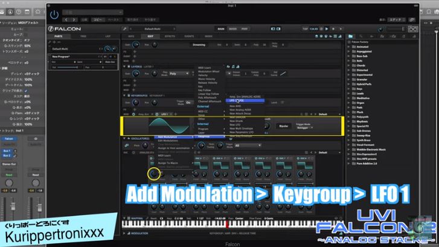Click the Layer Pan knob
The width and height of the screenshot is (439, 247).
(154, 74)
